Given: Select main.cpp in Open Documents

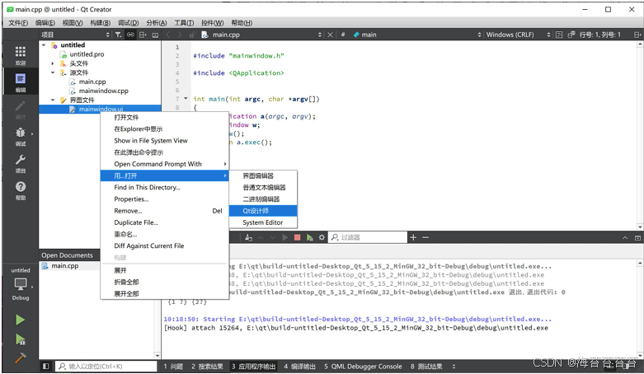Looking at the screenshot, I should [x=65, y=266].
